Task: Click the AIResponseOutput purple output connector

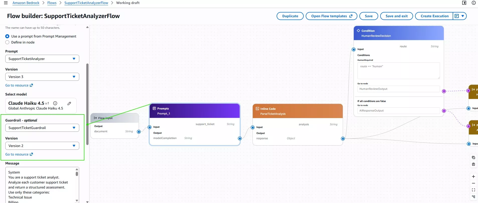Action: tap(444, 111)
